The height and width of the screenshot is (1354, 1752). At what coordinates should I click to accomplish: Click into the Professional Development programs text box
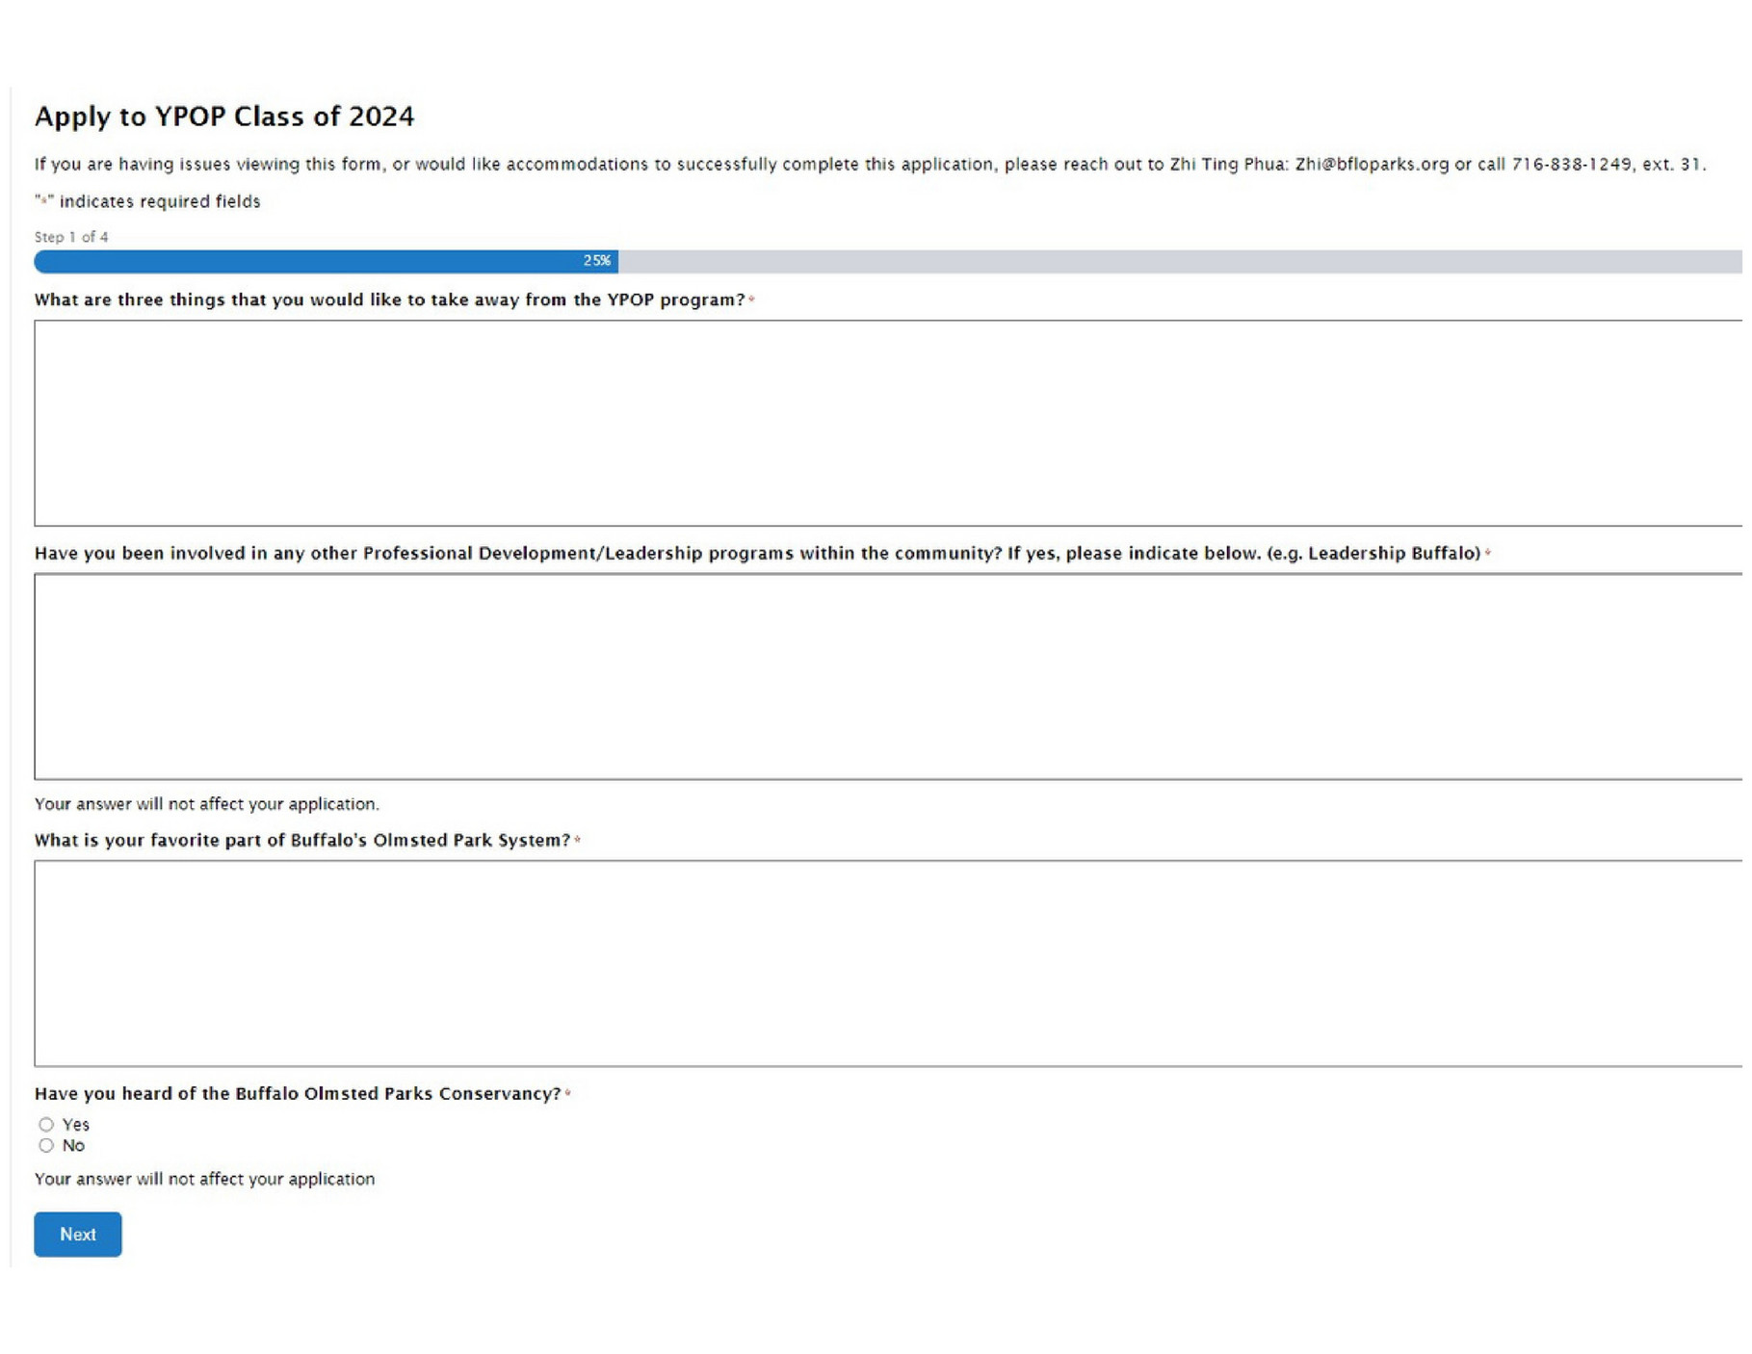point(886,676)
